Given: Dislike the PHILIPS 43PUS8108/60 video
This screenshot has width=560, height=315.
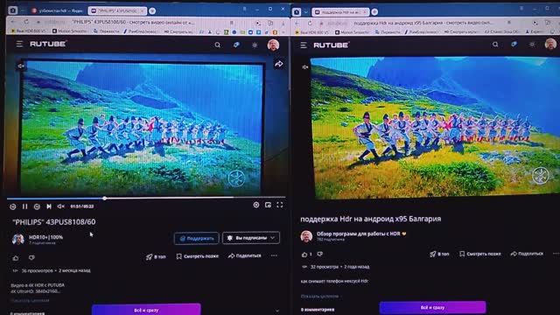Looking at the screenshot, I should pos(31,257).
